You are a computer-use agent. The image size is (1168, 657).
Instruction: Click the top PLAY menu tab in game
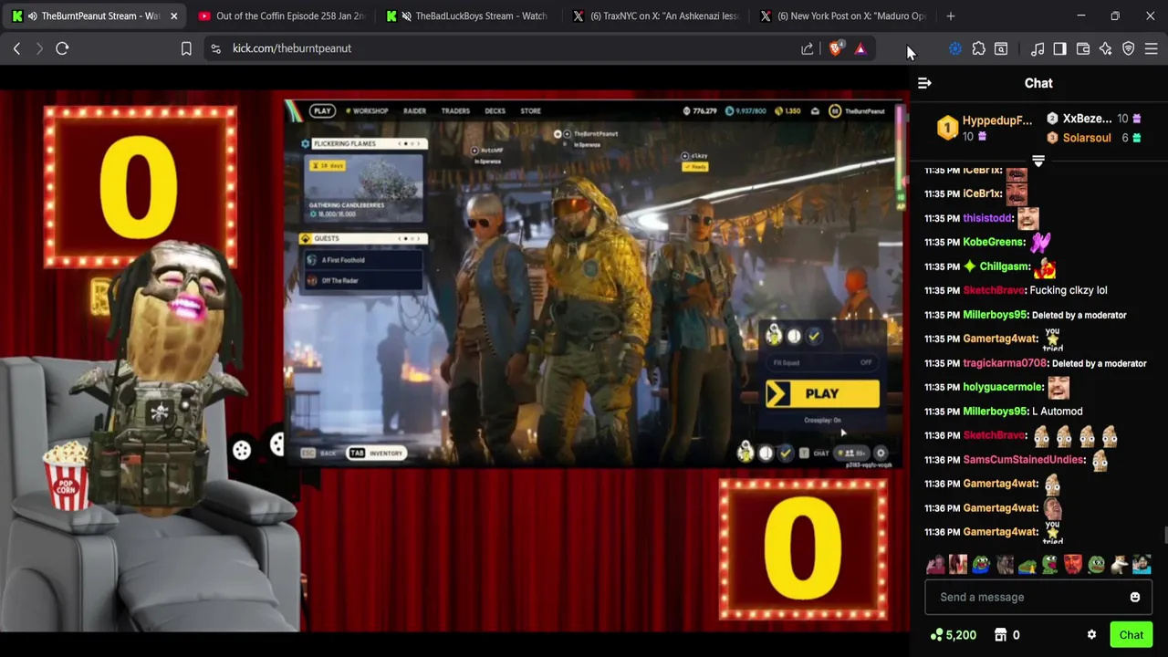322,110
